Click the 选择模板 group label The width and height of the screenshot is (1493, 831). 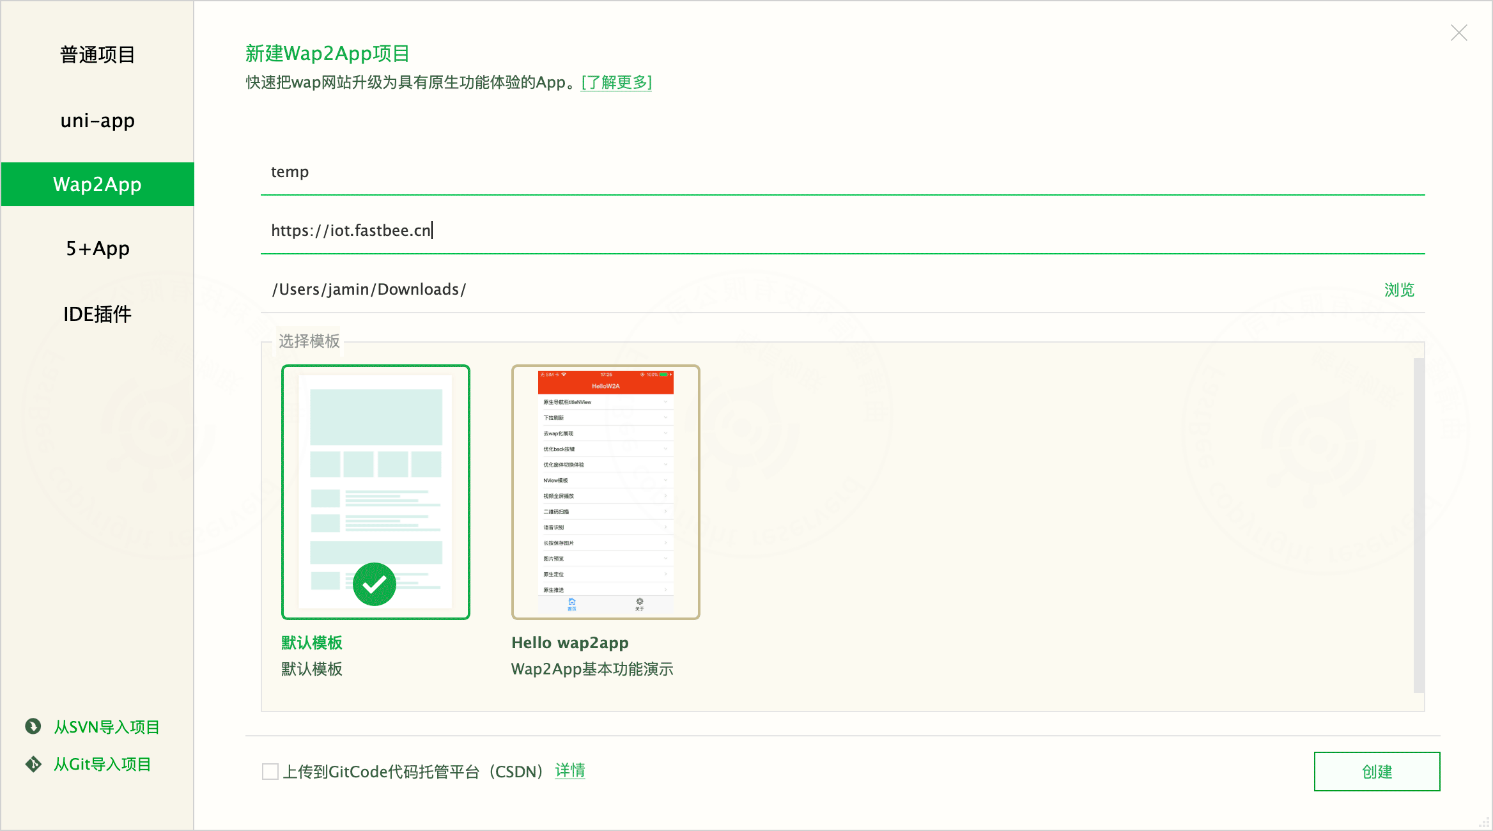pyautogui.click(x=309, y=341)
